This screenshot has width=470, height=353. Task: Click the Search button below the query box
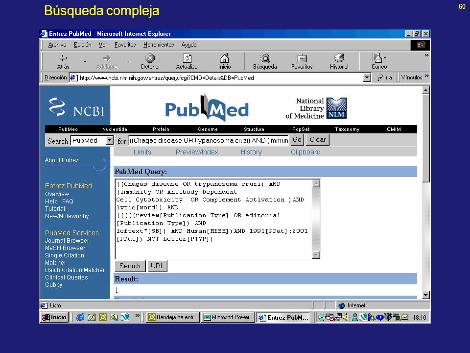tap(130, 266)
